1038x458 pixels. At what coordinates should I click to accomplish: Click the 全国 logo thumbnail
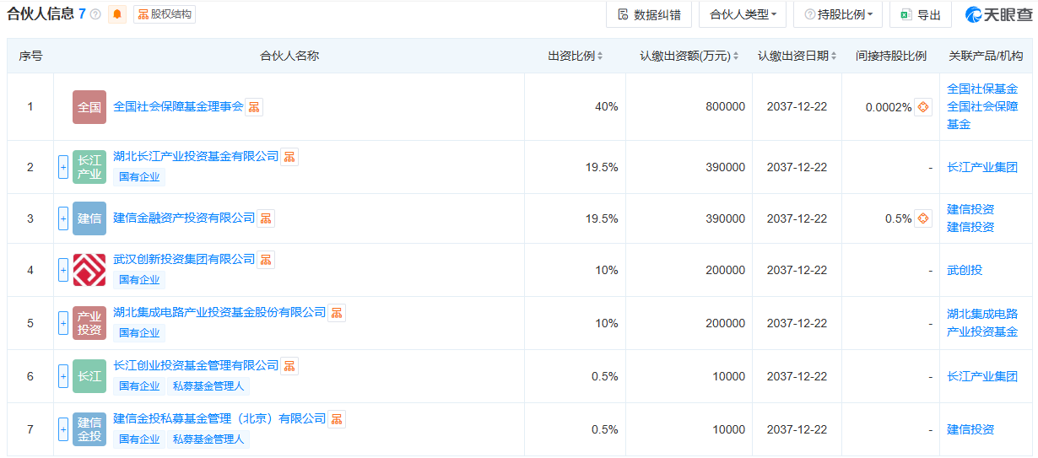pos(89,107)
